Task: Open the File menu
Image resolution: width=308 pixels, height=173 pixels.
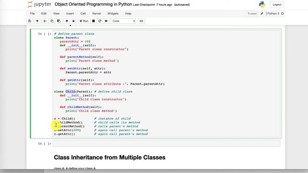Action: pos(32,13)
